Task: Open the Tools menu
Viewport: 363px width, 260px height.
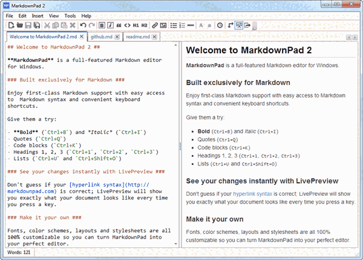Action: pos(70,16)
